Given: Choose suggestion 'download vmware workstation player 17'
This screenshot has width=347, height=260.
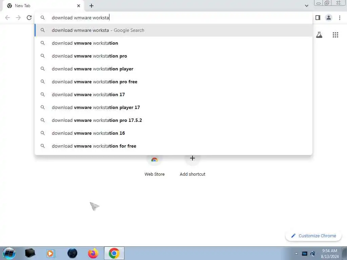Looking at the screenshot, I should pyautogui.click(x=173, y=107).
